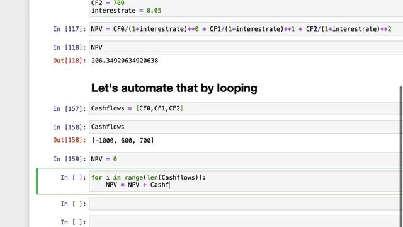Click the Out[158] prompt label
The image size is (403, 227).
(x=69, y=140)
